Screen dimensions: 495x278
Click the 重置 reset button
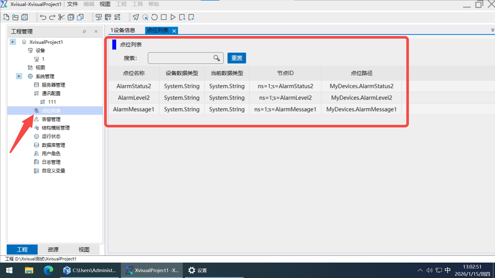tap(237, 58)
